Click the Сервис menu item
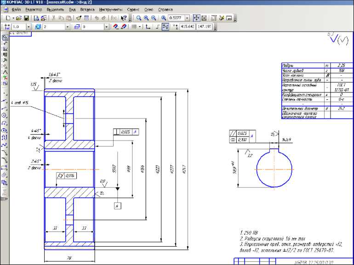 click(134, 9)
